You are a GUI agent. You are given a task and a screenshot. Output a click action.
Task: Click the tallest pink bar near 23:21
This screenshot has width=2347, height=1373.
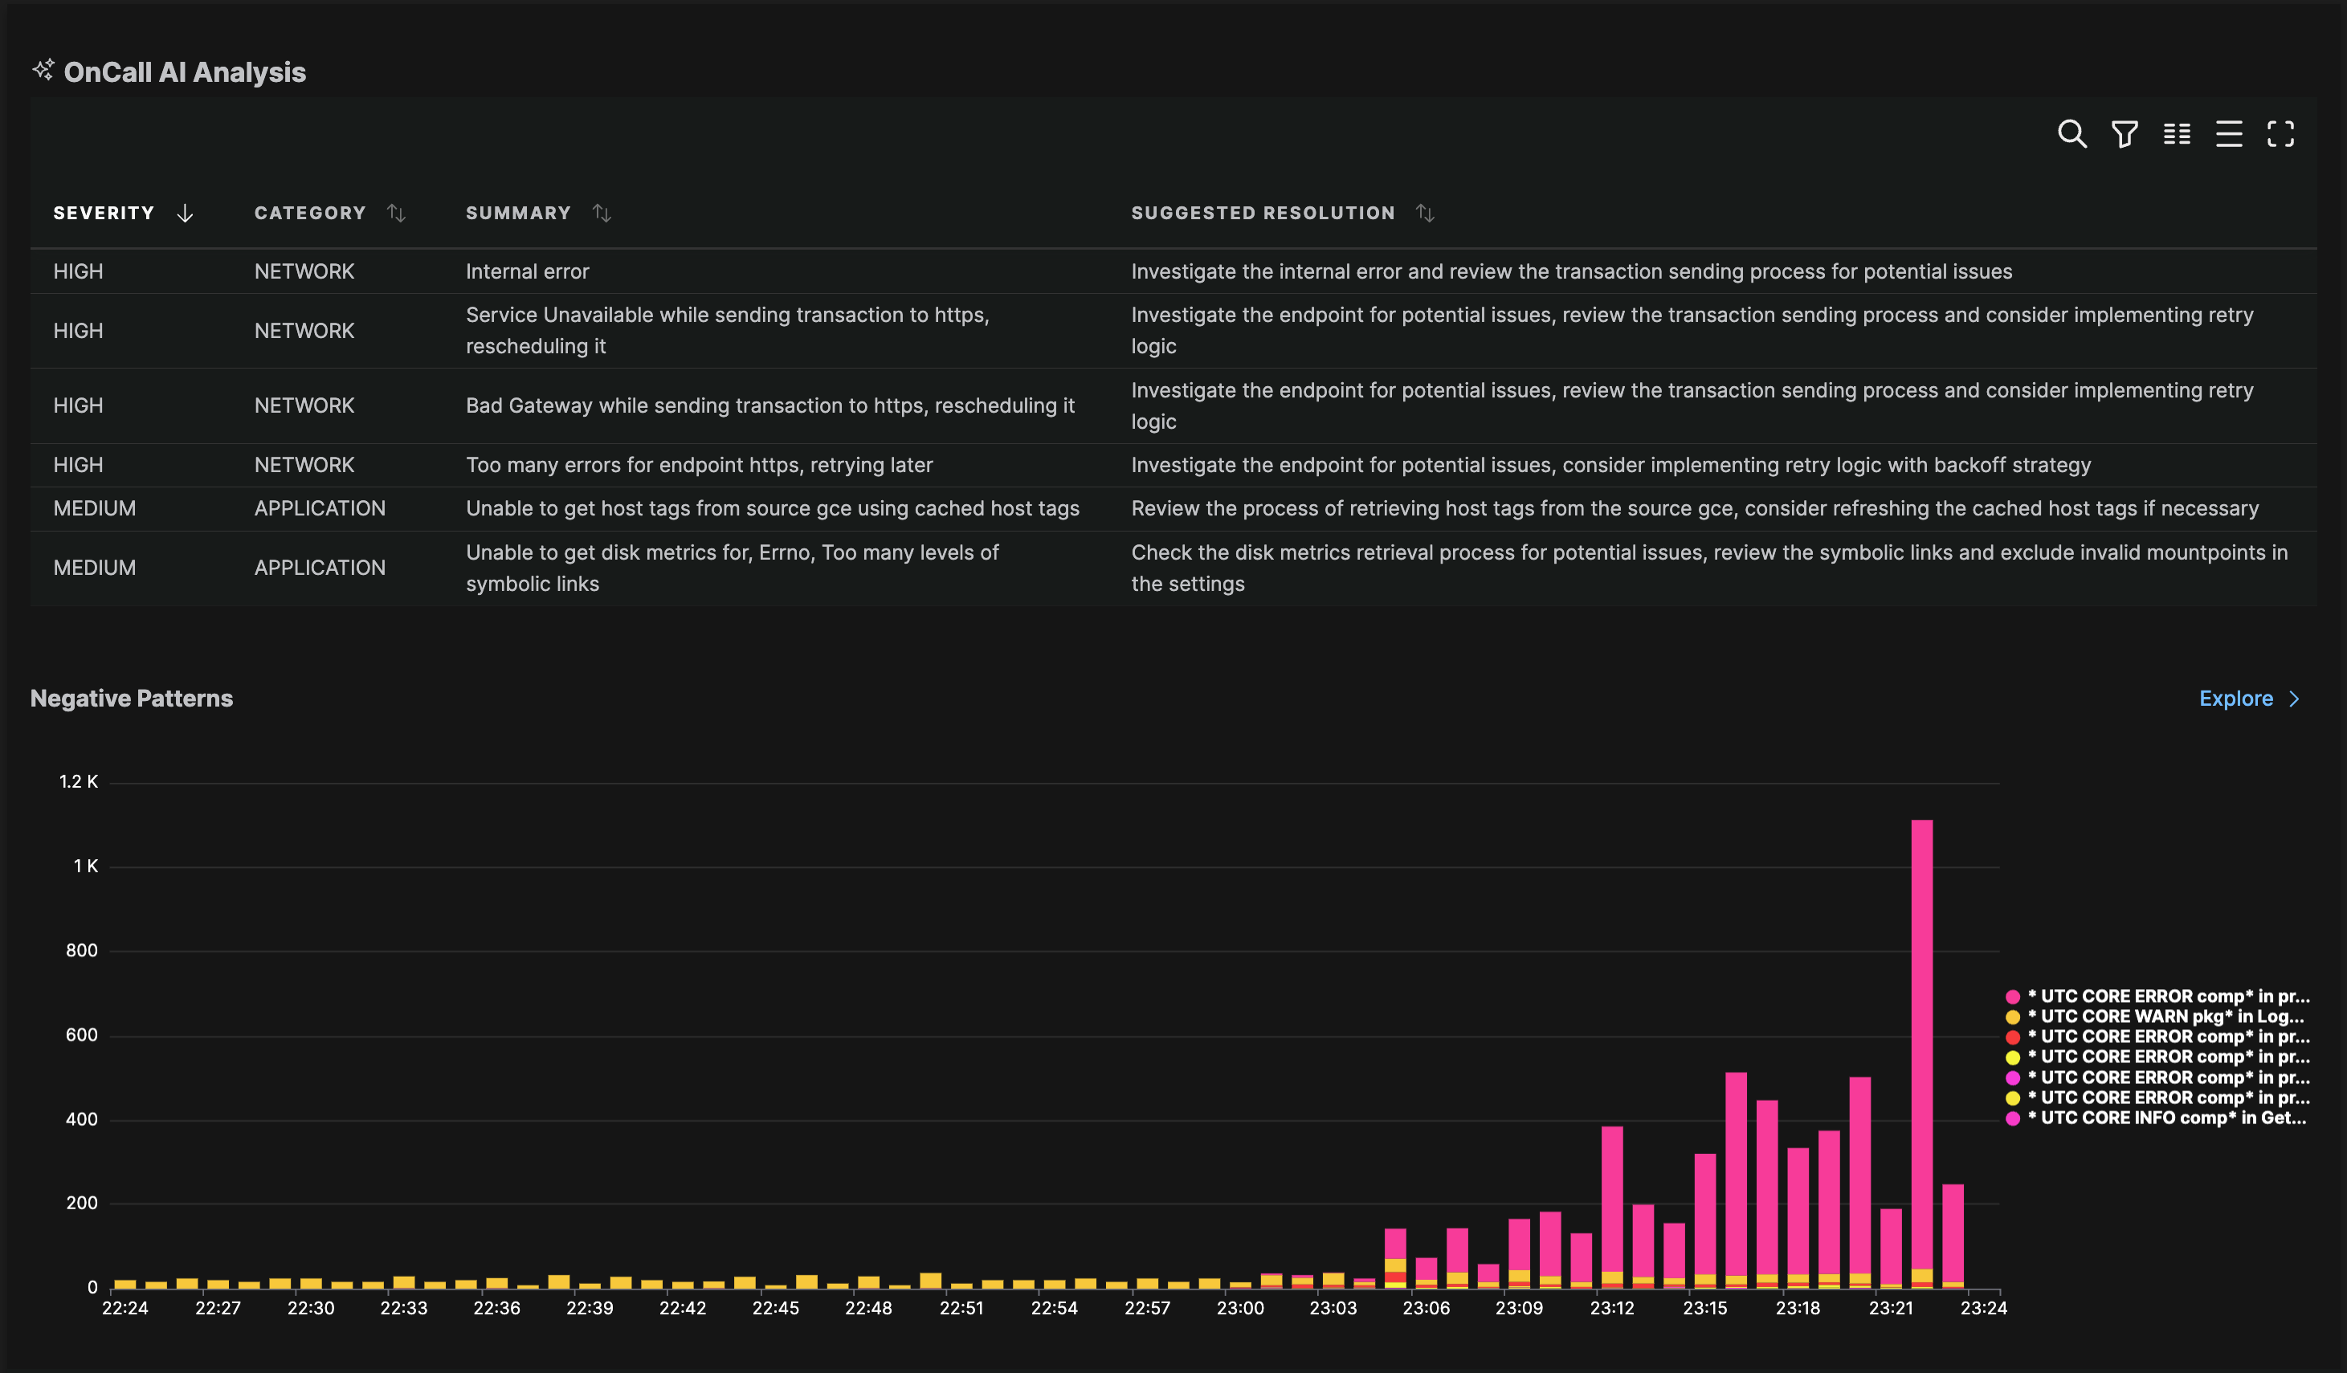(1921, 1024)
